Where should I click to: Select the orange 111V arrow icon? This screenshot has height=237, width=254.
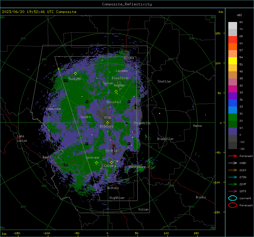pyautogui.click(x=233, y=170)
